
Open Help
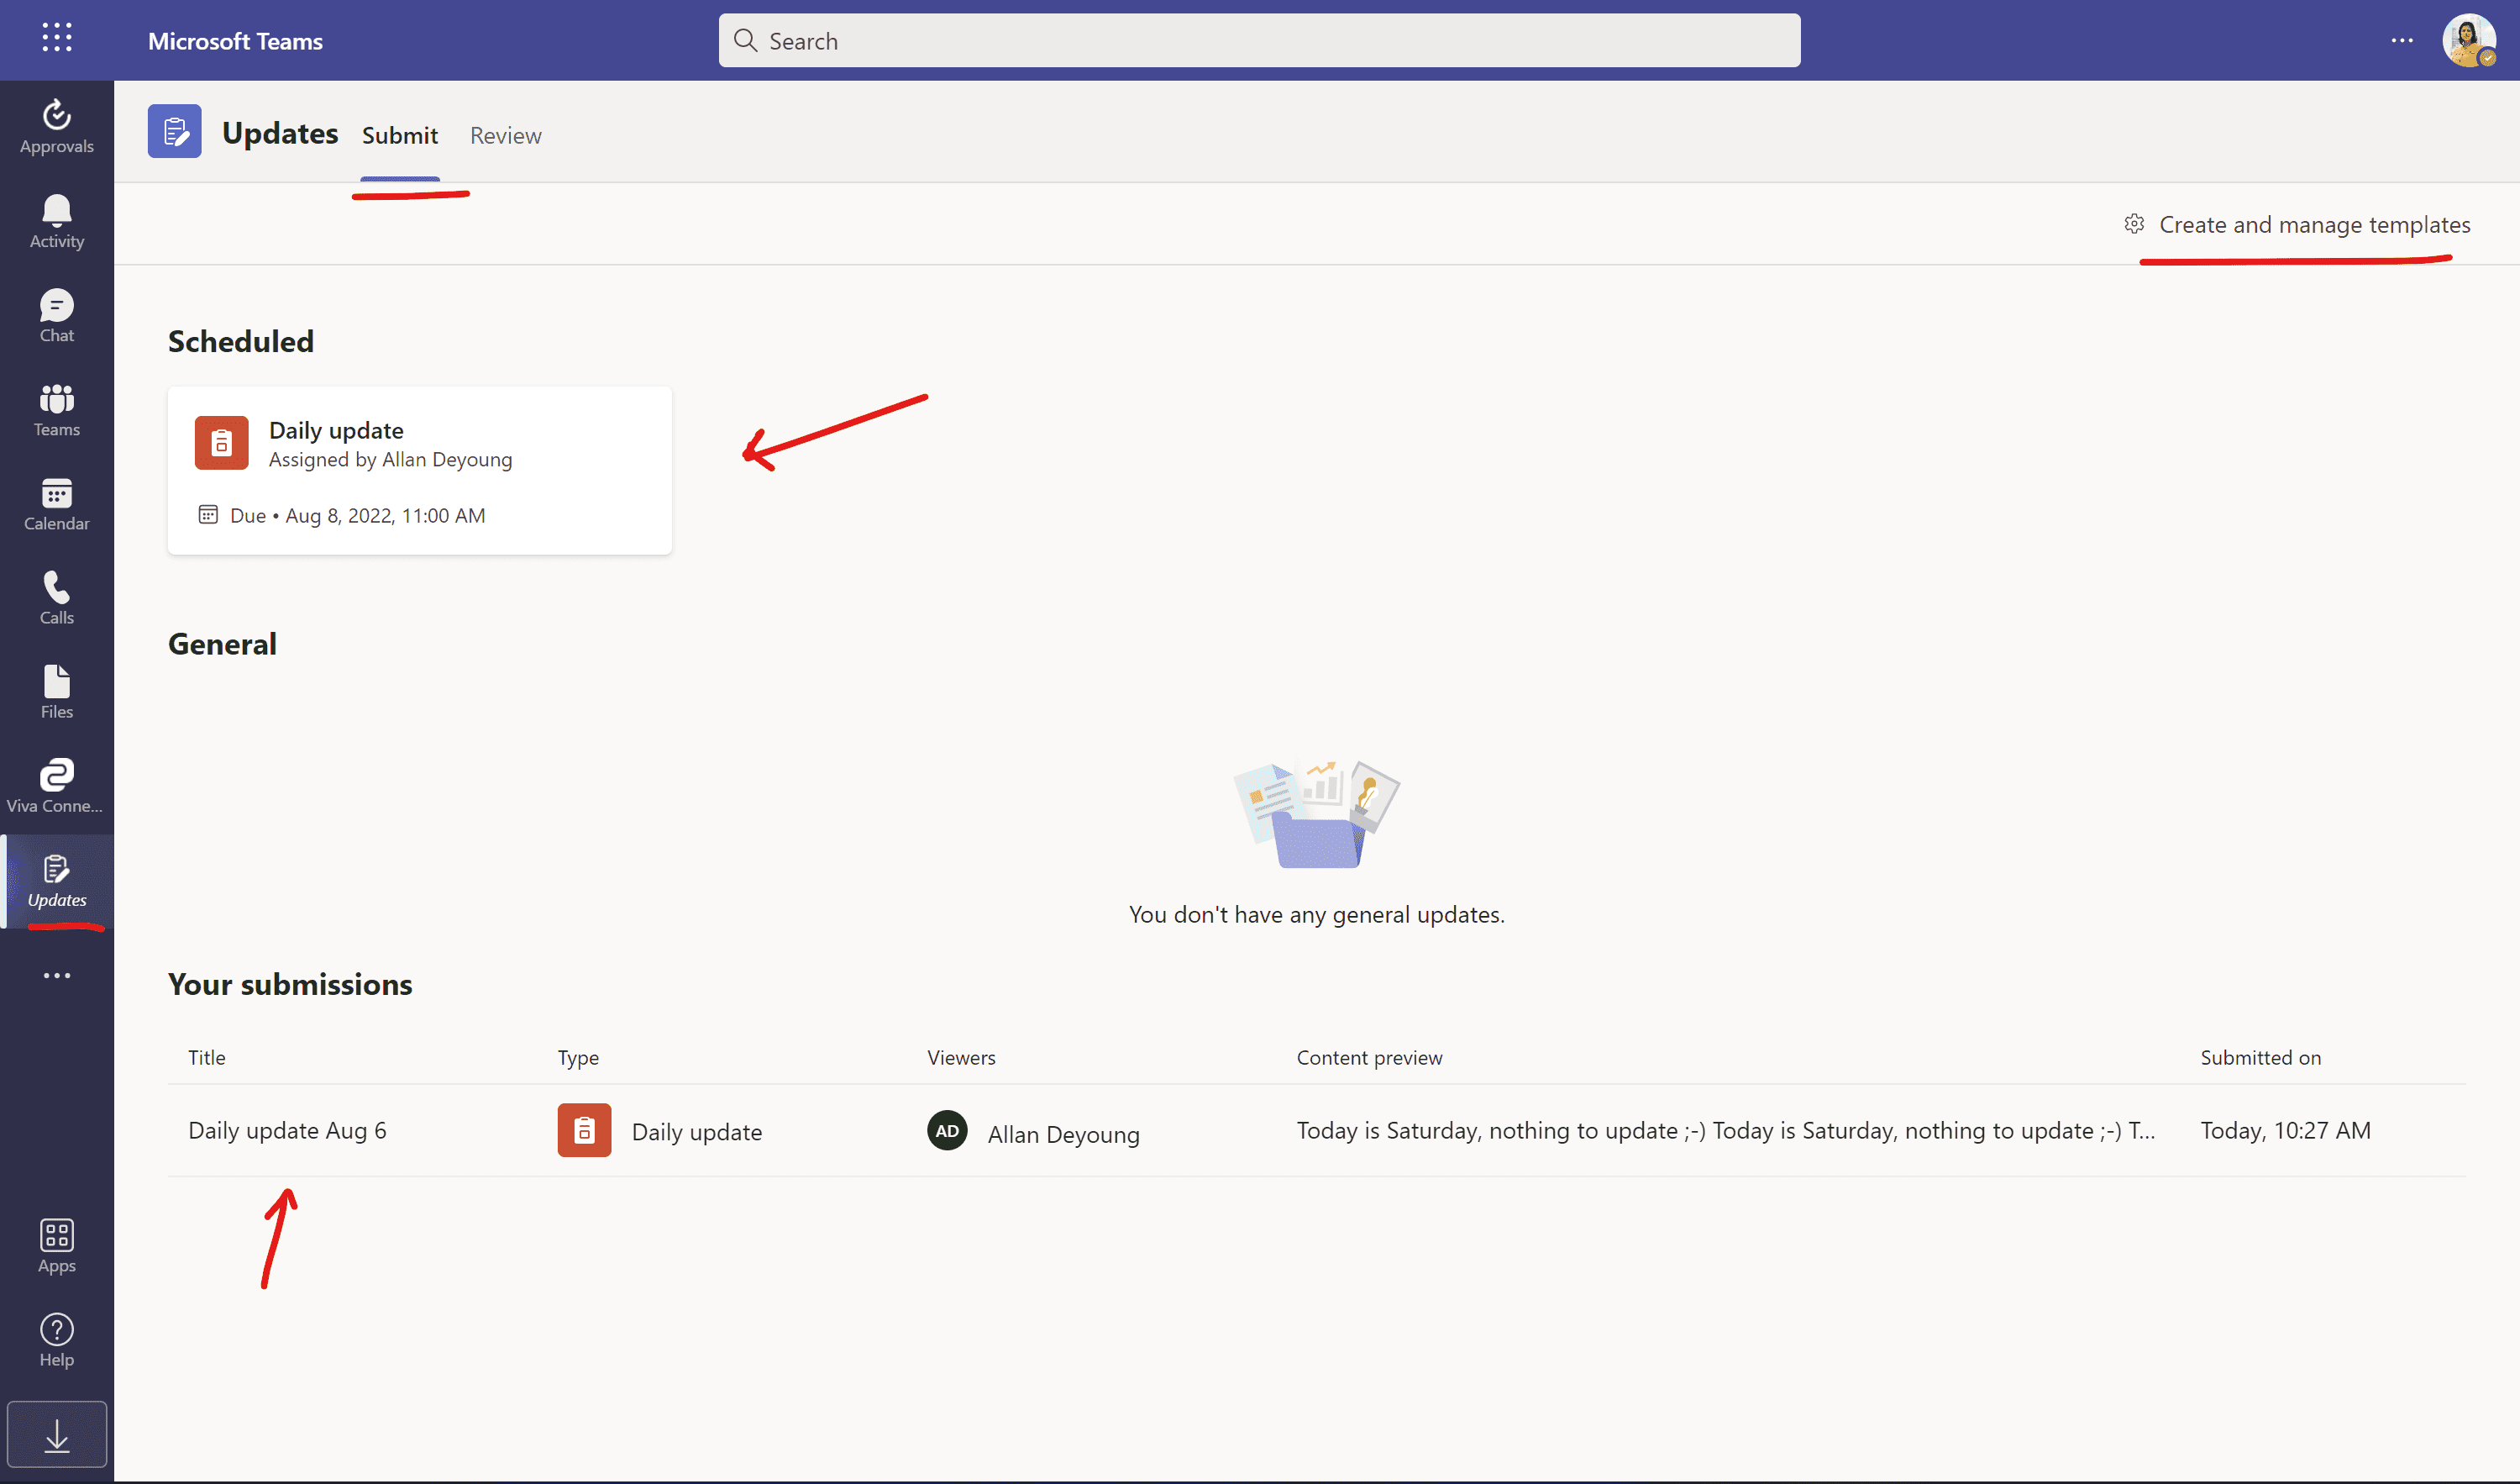pos(57,1340)
